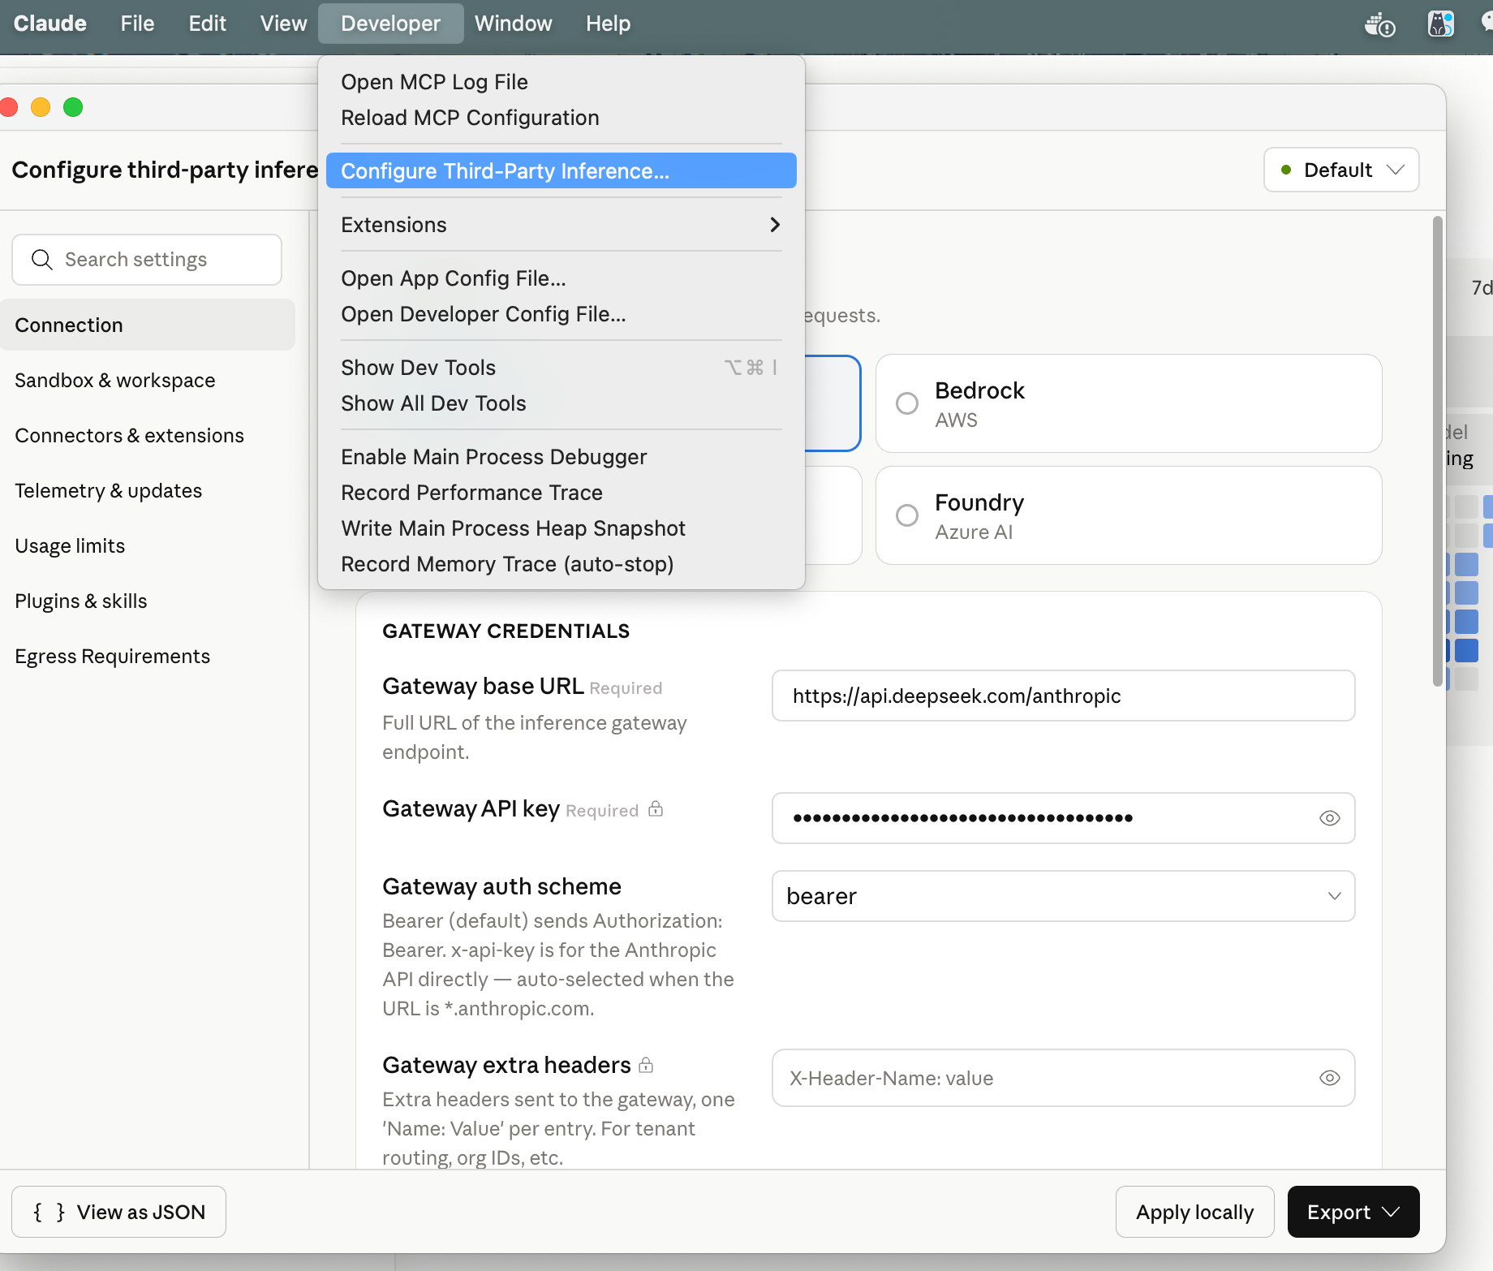Choose Show Dev Tools
The width and height of the screenshot is (1493, 1271).
coord(561,368)
